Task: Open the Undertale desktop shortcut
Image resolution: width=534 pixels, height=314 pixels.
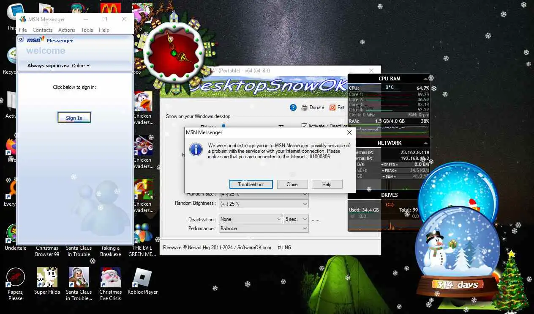Action: click(16, 238)
